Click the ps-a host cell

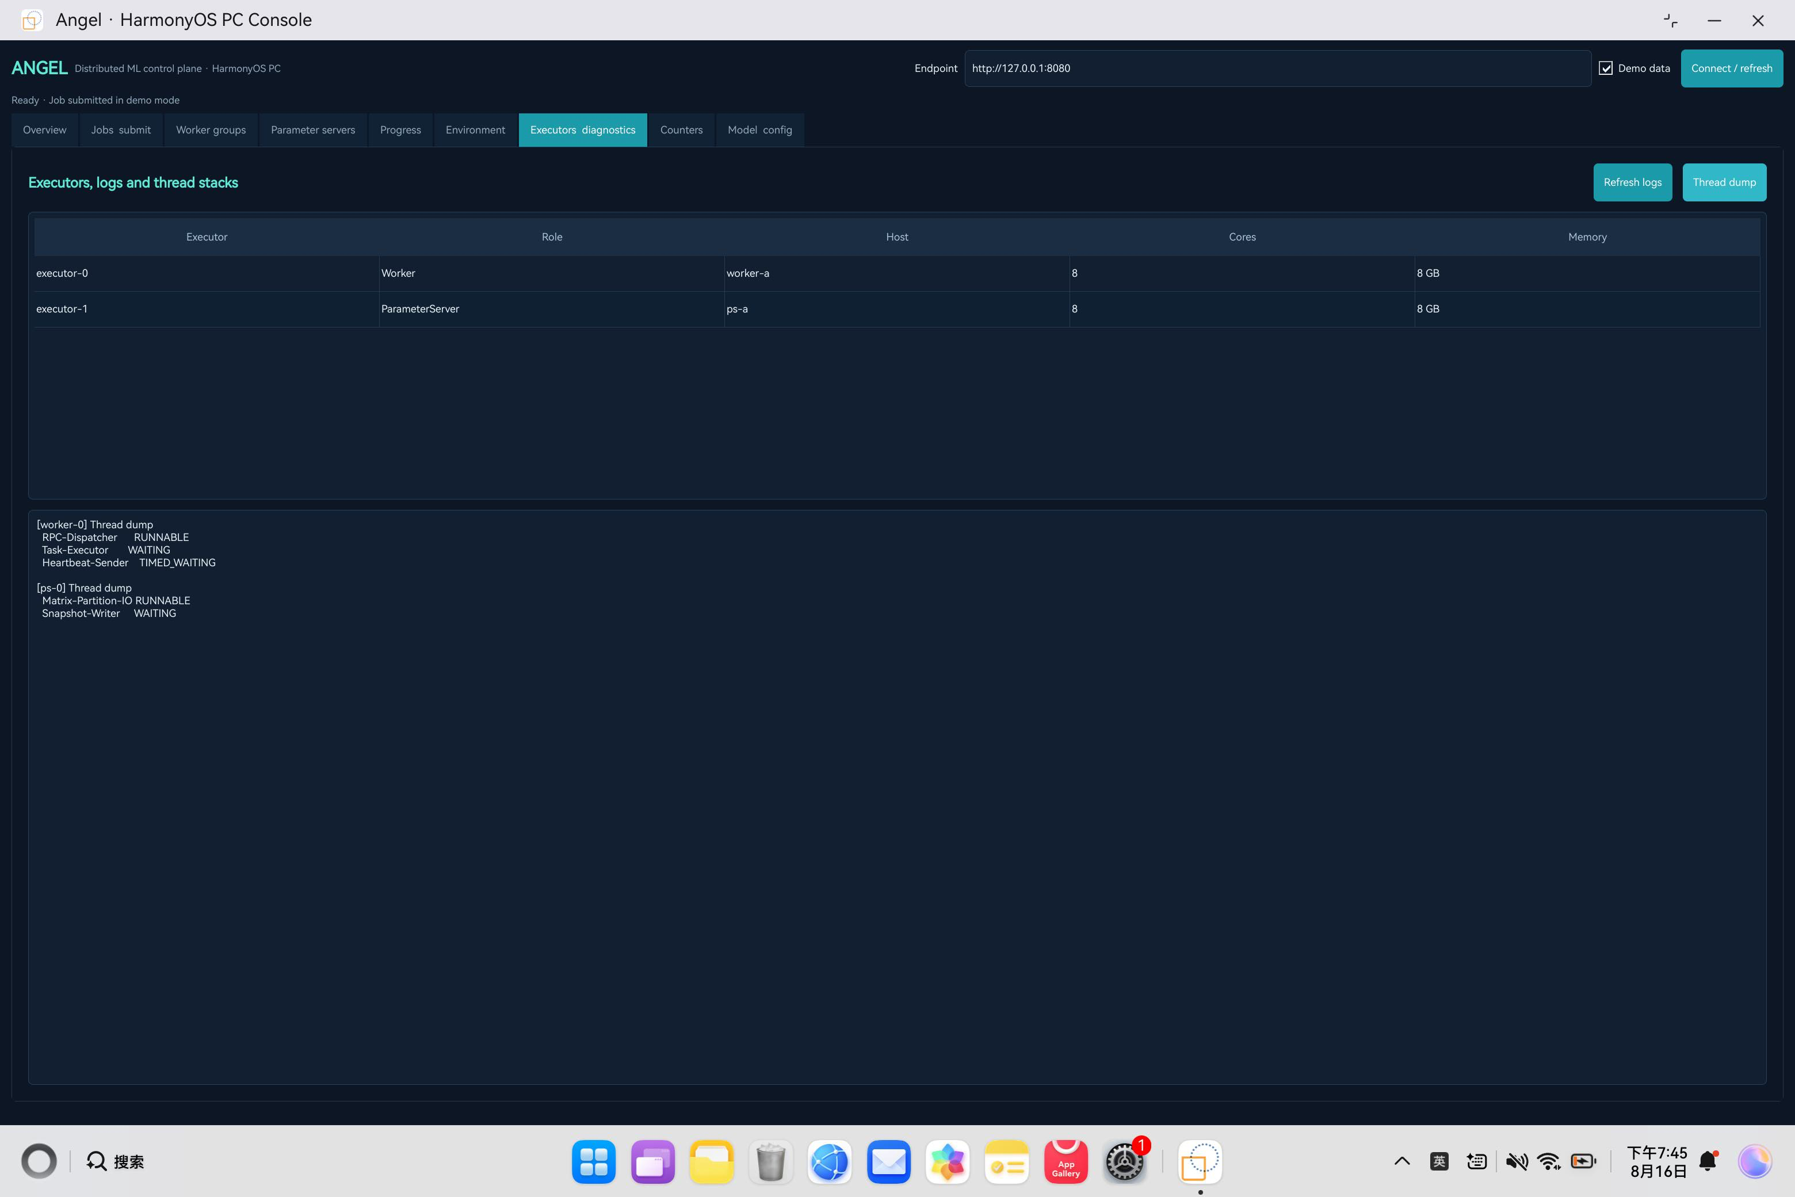(x=897, y=309)
